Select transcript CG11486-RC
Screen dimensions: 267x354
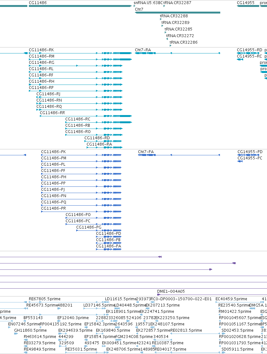pyautogui.click(x=99, y=122)
